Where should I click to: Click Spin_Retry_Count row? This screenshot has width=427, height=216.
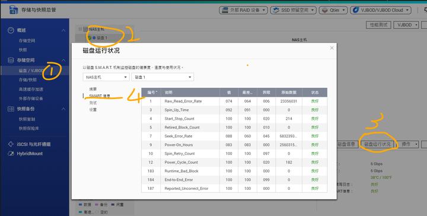coord(234,153)
